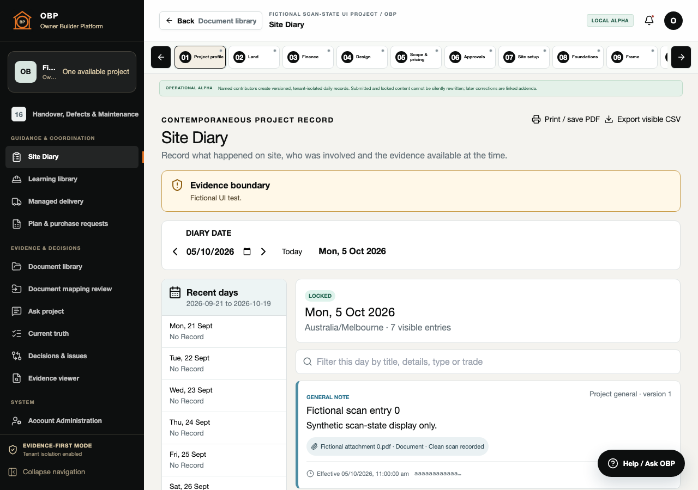Open Document mapping review
The height and width of the screenshot is (490, 698).
72,289
